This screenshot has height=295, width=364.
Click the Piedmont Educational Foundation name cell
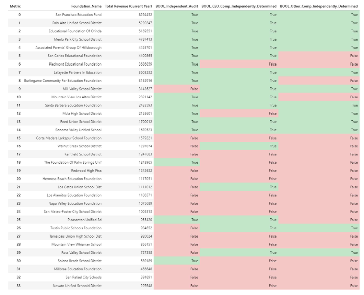coord(75,64)
